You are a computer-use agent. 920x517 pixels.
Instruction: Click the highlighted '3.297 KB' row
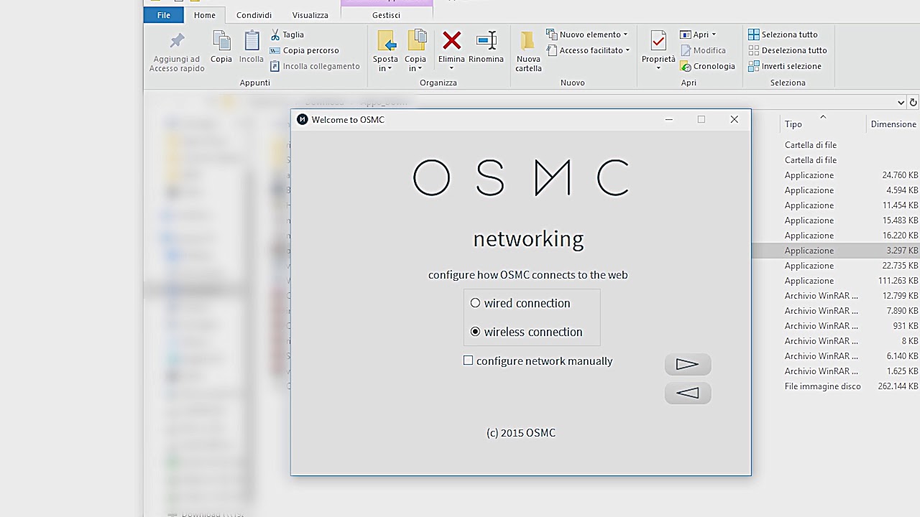coord(836,251)
